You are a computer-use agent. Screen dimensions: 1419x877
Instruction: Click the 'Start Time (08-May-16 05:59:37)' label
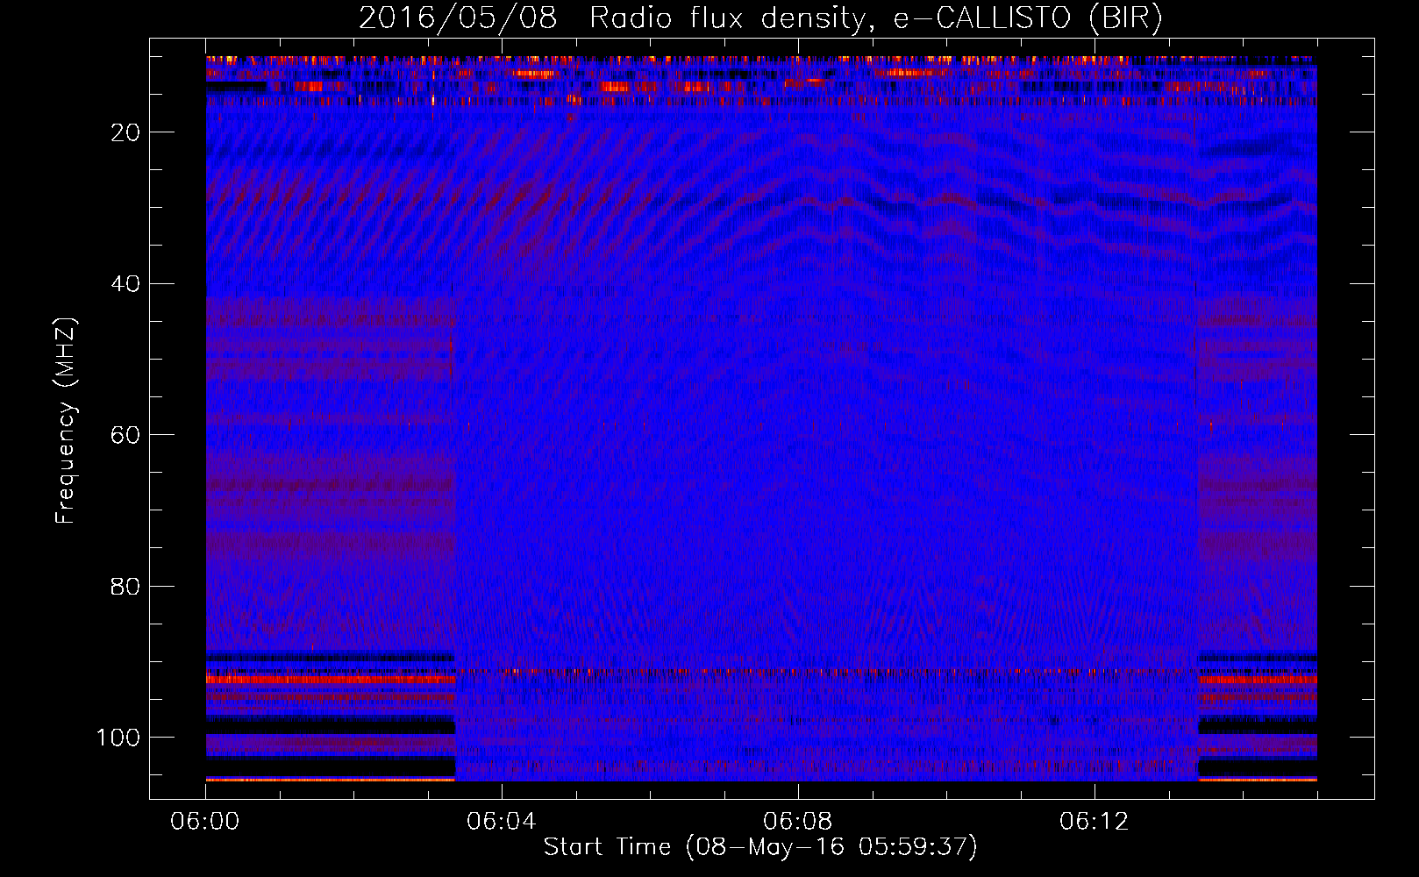[x=760, y=847]
